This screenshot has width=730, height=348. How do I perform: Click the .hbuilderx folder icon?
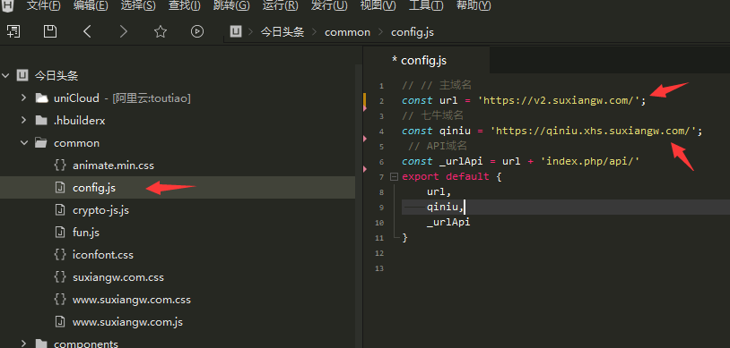pyautogui.click(x=41, y=121)
